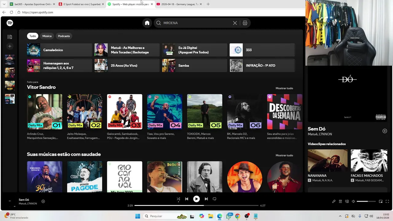Clear the search text with the X icon
Image resolution: width=393 pixels, height=221 pixels.
235,23
